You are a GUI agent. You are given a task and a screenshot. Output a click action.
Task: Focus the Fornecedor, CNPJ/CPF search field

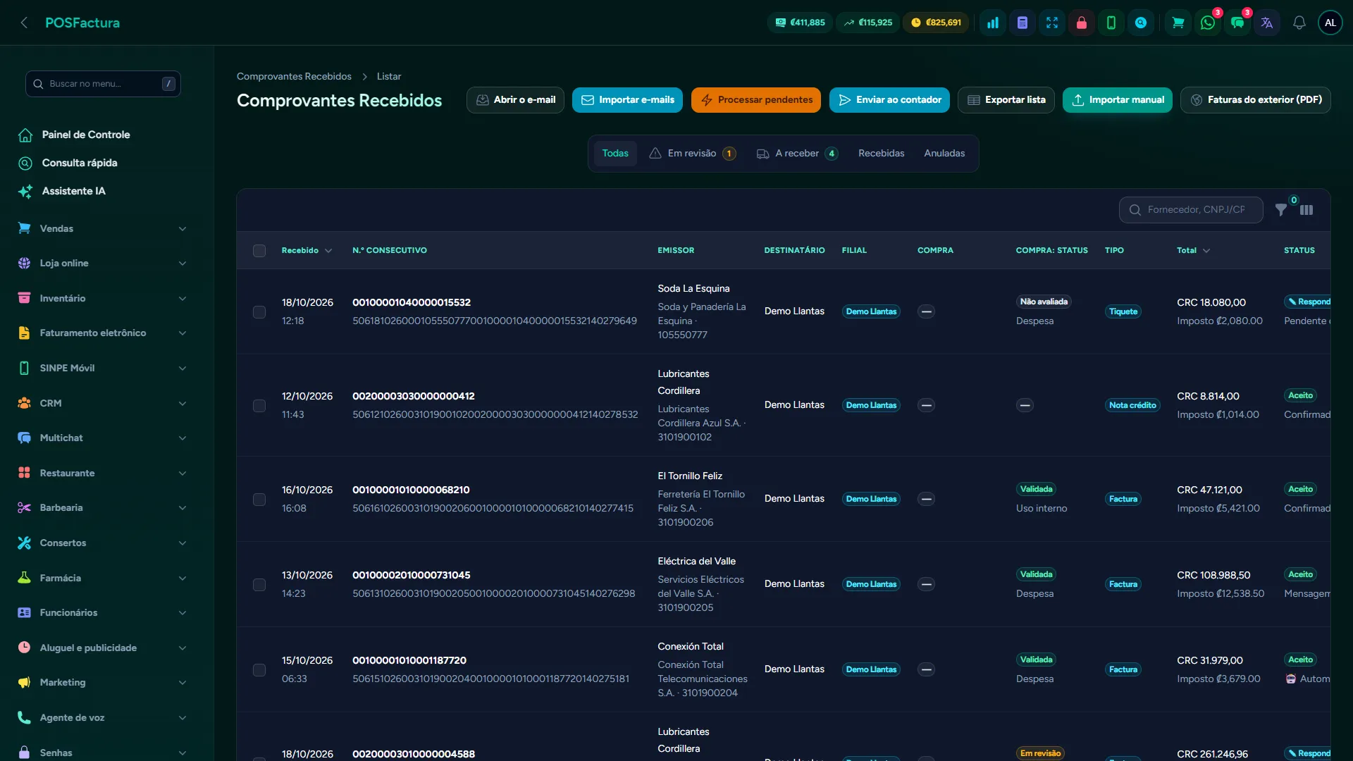[1191, 210]
